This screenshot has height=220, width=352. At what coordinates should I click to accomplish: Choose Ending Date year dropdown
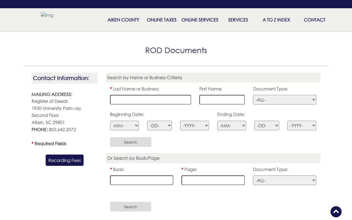pyautogui.click(x=302, y=125)
